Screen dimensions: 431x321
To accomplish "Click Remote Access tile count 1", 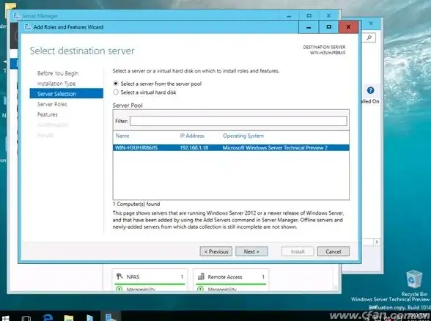I will coord(263,277).
